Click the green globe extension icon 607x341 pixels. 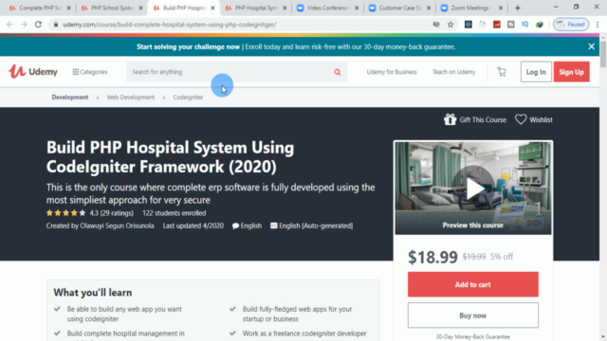click(540, 25)
